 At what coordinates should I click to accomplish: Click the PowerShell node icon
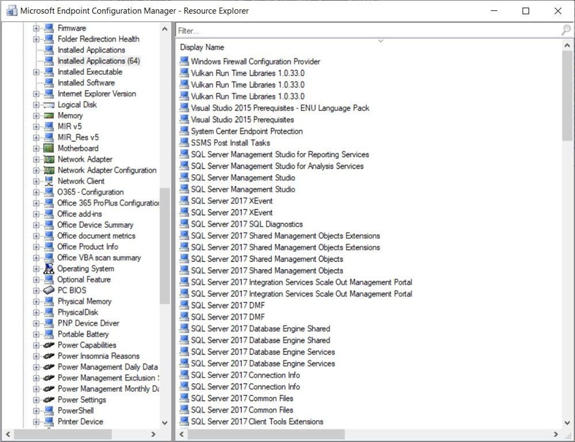(49, 410)
